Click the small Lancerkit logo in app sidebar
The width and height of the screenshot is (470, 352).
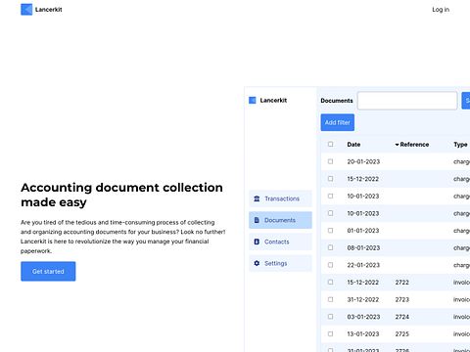tap(253, 100)
